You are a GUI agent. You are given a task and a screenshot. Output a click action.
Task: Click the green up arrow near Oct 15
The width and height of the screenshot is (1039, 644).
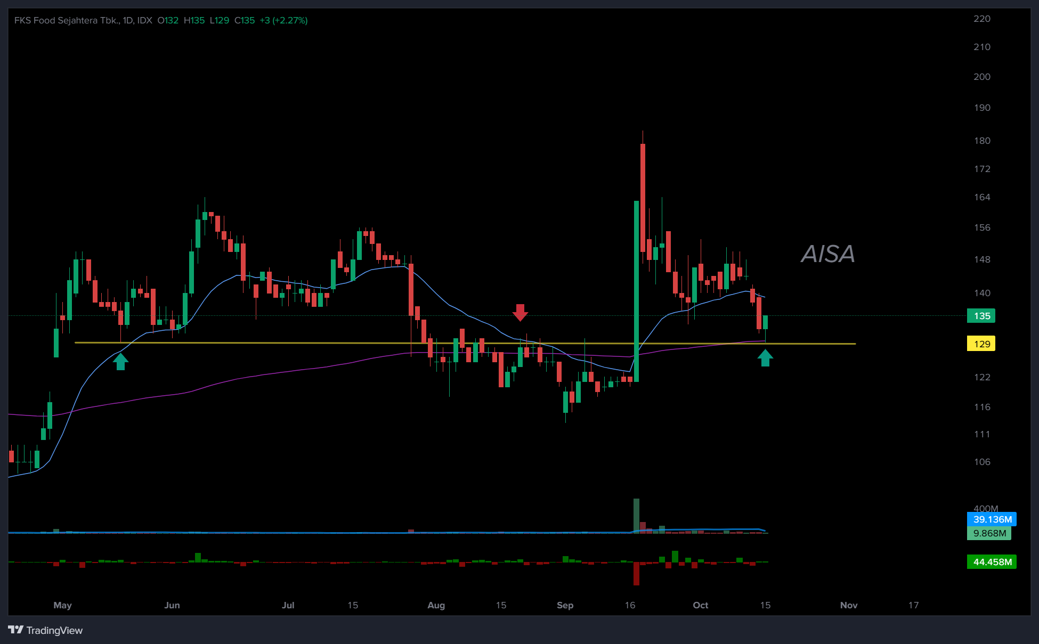[x=765, y=358]
